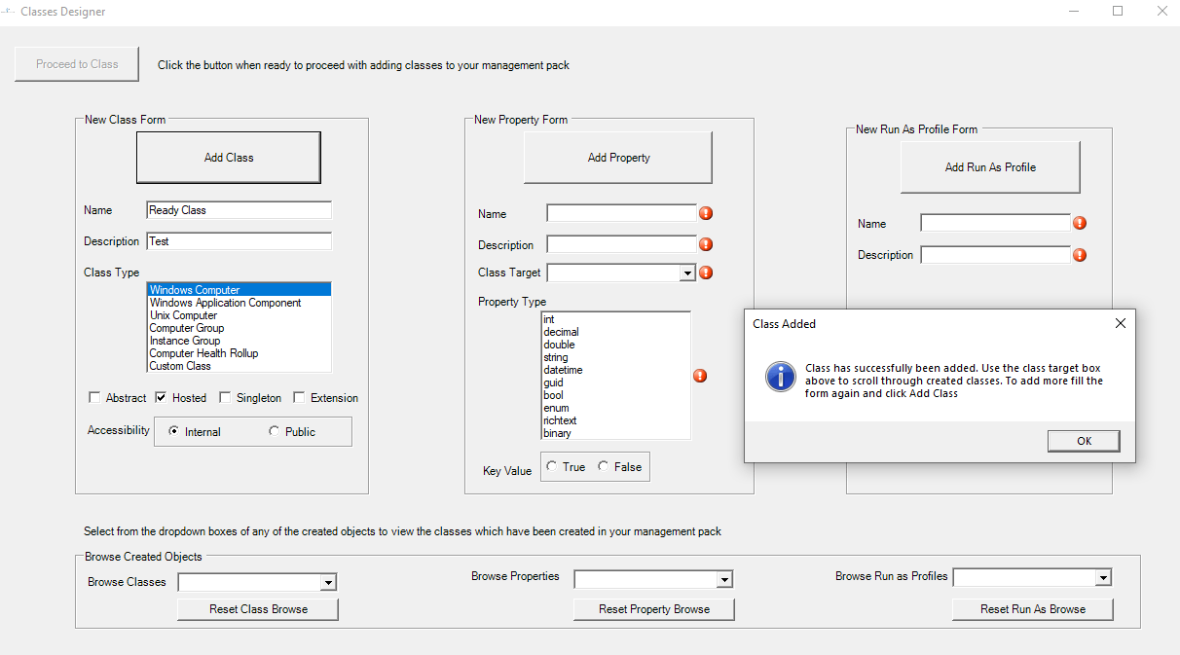The width and height of the screenshot is (1180, 655).
Task: Click the error icon beside Run As Profile Description
Action: (x=1080, y=255)
